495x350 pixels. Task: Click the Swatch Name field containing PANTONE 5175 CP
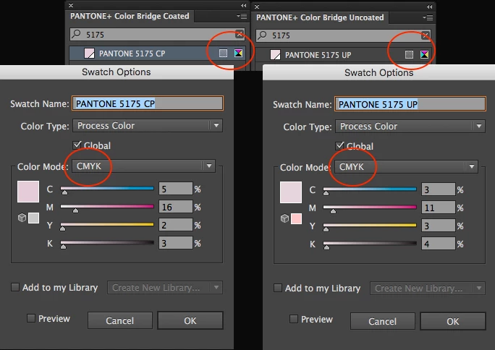tap(148, 103)
